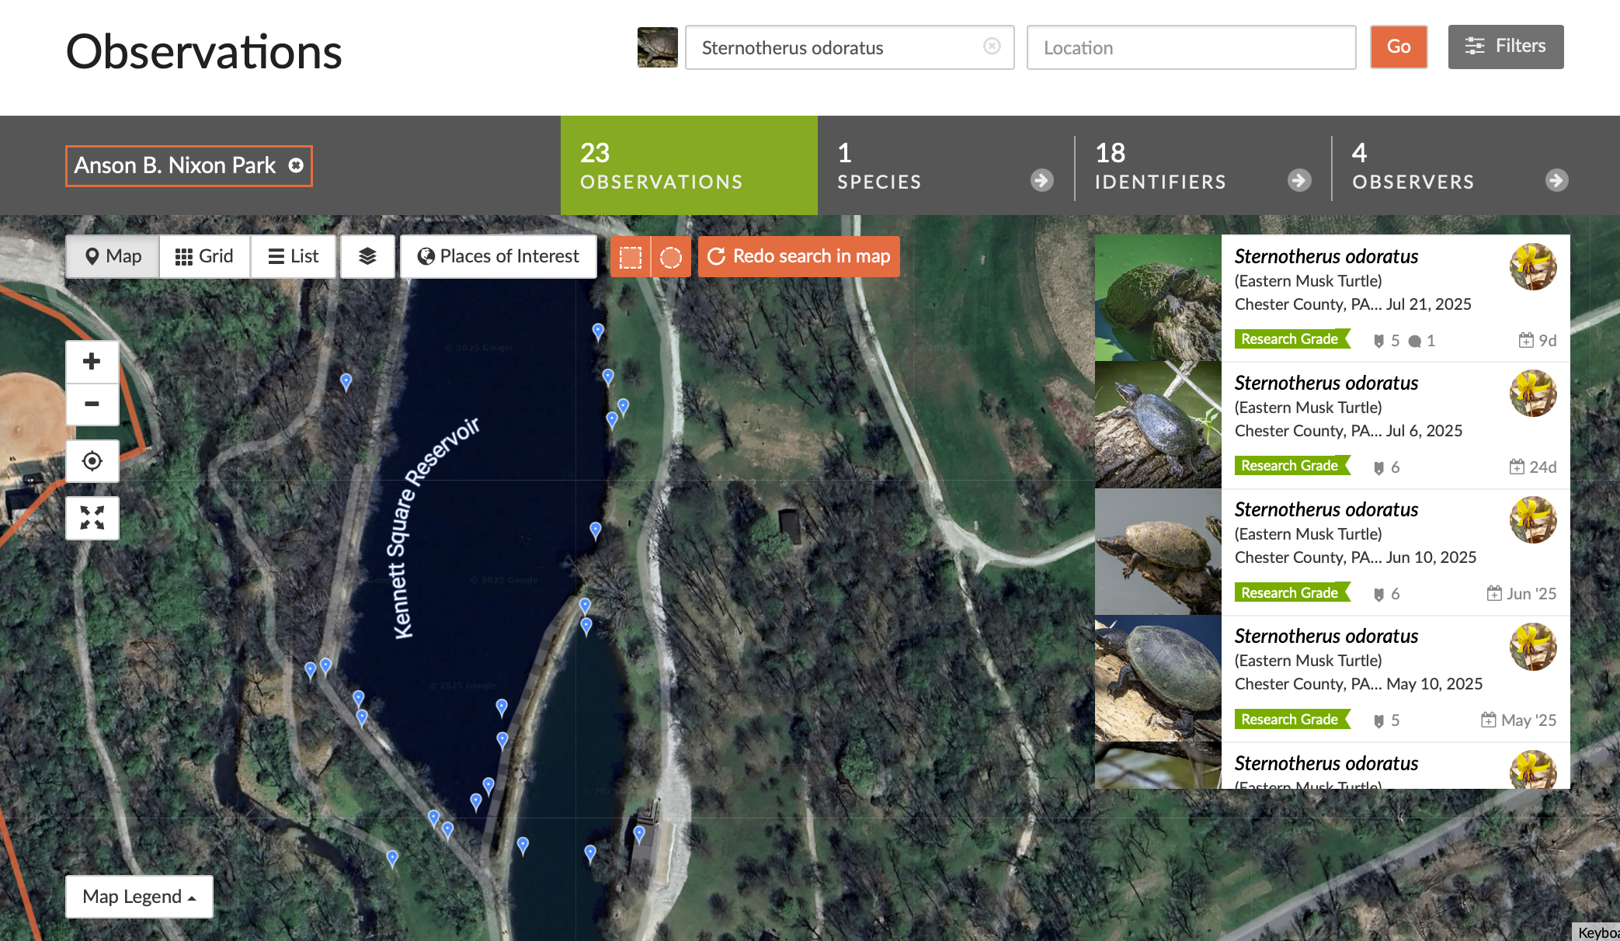
Task: Zoom in with the map plus button
Action: tap(92, 362)
